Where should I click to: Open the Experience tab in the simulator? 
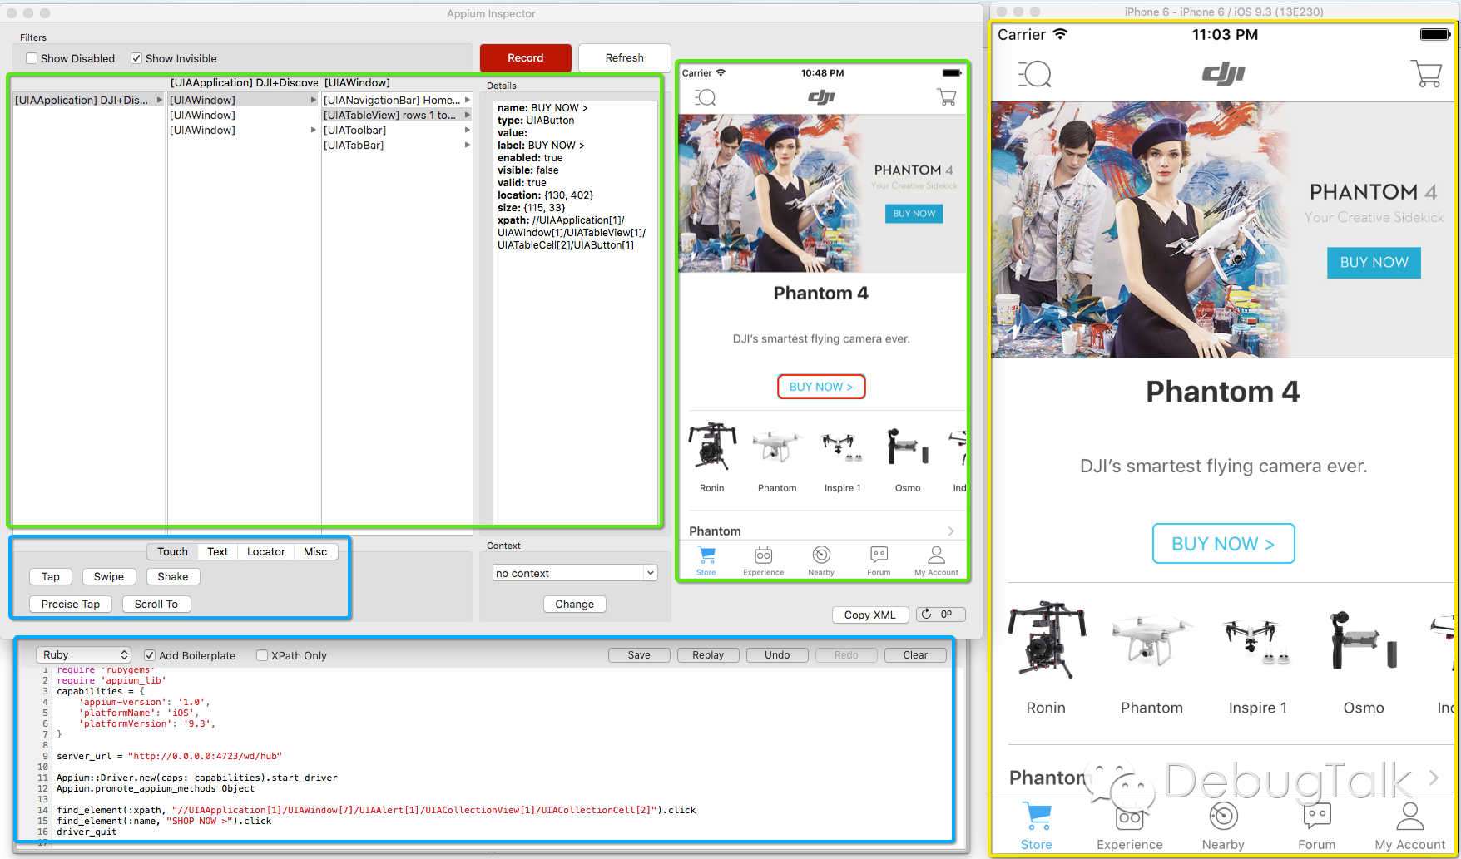[1129, 817]
